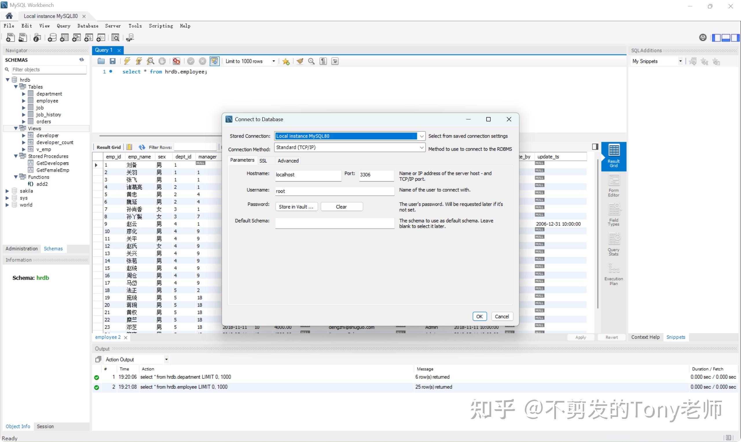This screenshot has height=442, width=741.
Task: Click the open SQL script folder icon
Action: coord(101,61)
